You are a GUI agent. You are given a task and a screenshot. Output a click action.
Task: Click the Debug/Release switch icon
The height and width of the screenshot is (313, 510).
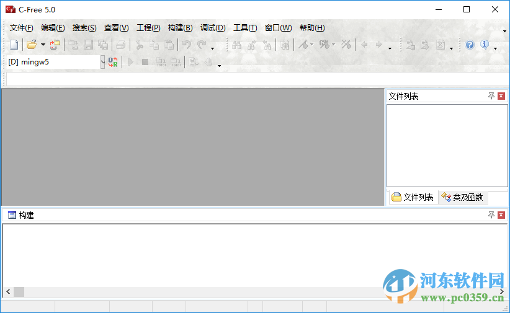pos(113,62)
